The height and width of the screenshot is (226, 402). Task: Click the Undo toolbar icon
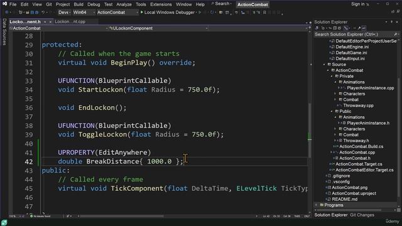[43, 13]
